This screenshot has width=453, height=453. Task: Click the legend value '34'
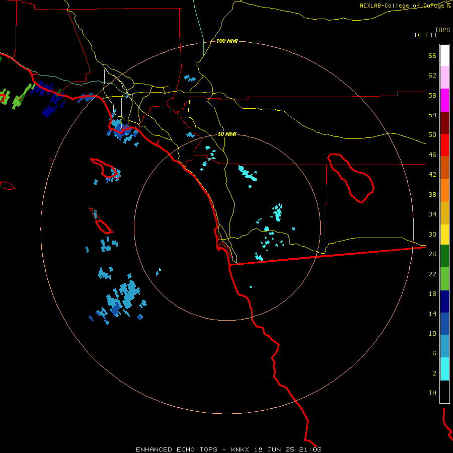(x=432, y=214)
